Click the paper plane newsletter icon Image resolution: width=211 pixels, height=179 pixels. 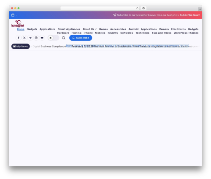pos(115,15)
